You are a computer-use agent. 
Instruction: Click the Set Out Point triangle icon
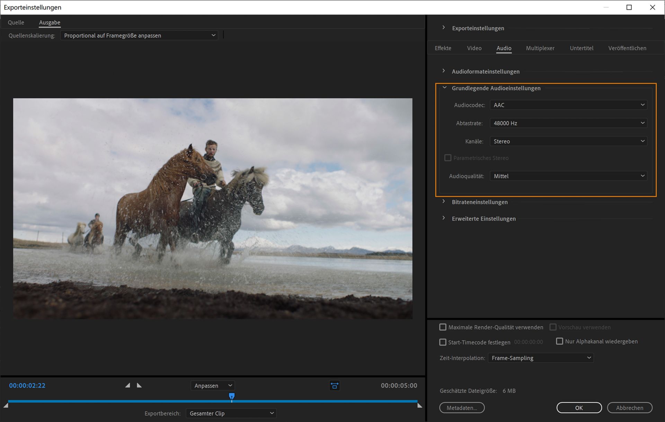point(139,385)
